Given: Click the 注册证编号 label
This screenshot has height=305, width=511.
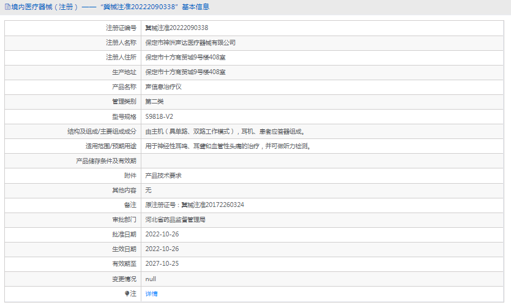Looking at the screenshot, I should coord(121,28).
